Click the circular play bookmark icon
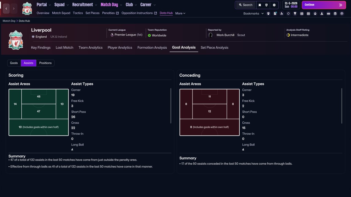The image size is (351, 197). (x=342, y=13)
